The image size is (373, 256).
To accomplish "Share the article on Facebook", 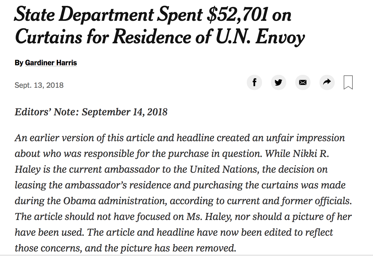I will (x=254, y=82).
